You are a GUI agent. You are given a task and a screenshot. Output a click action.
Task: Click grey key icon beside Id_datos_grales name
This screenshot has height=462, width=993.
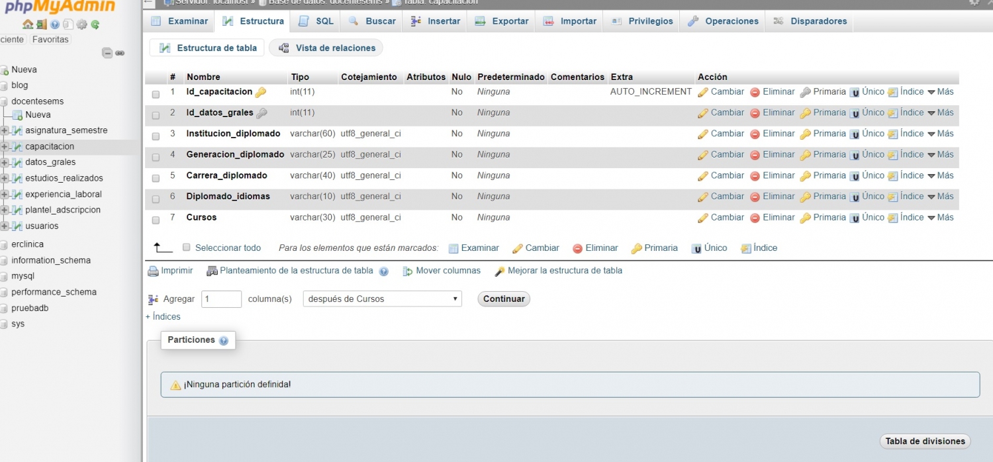[261, 113]
